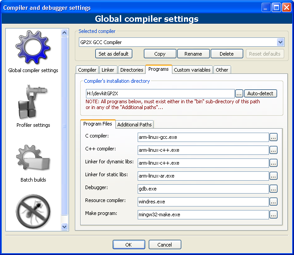The height and width of the screenshot is (255, 294).
Task: Browse for the Debugger executable
Action: (x=274, y=189)
